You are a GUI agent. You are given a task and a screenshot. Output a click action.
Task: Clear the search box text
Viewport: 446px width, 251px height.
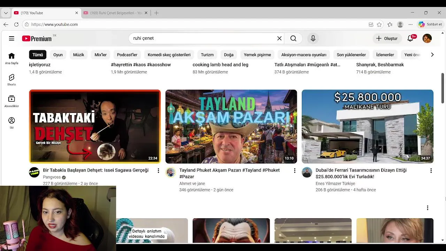click(x=279, y=38)
